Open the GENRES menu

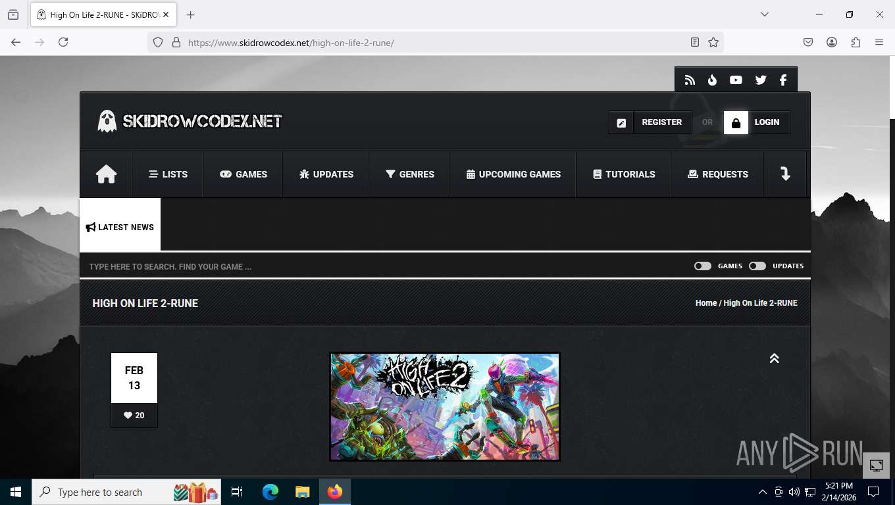[410, 174]
